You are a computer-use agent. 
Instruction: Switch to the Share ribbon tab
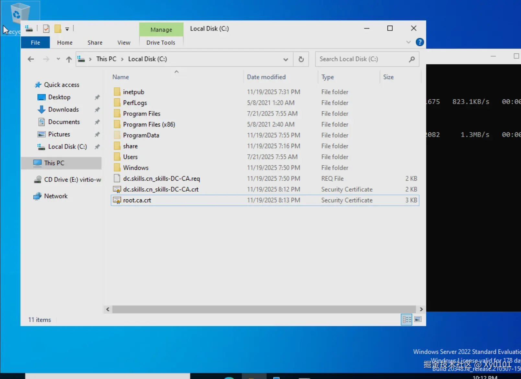(x=95, y=42)
